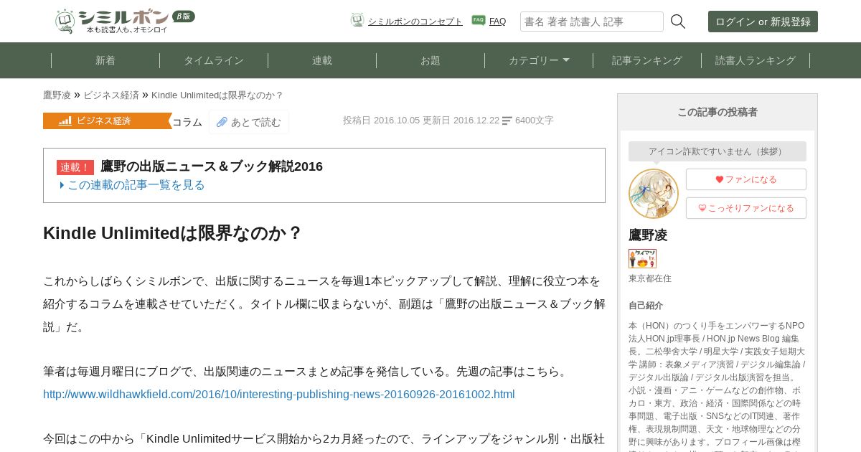Click the magnifier search icon
The width and height of the screenshot is (861, 452).
click(x=678, y=22)
